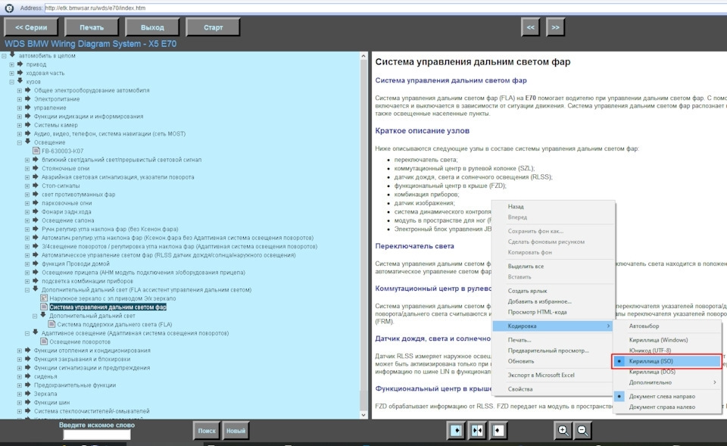Choose Экспорт в Microsoft Excel
727x446 pixels.
(x=554, y=375)
